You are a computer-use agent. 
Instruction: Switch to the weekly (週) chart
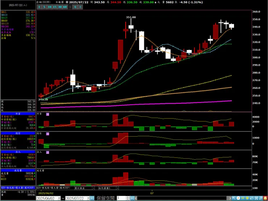tap(75, 7)
